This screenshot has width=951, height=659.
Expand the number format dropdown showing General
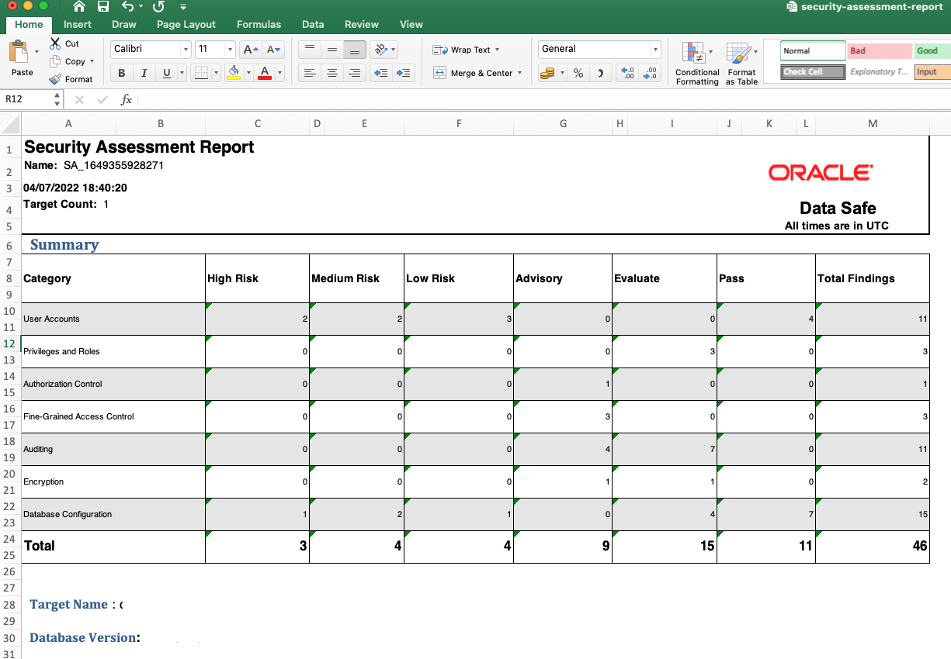pos(654,49)
